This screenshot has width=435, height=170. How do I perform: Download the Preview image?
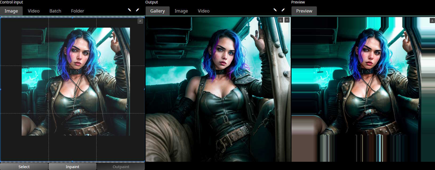[x=432, y=20]
